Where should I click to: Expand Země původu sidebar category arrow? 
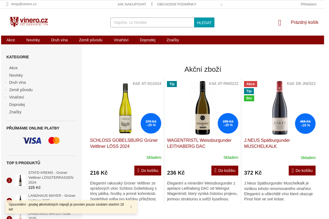(5, 90)
